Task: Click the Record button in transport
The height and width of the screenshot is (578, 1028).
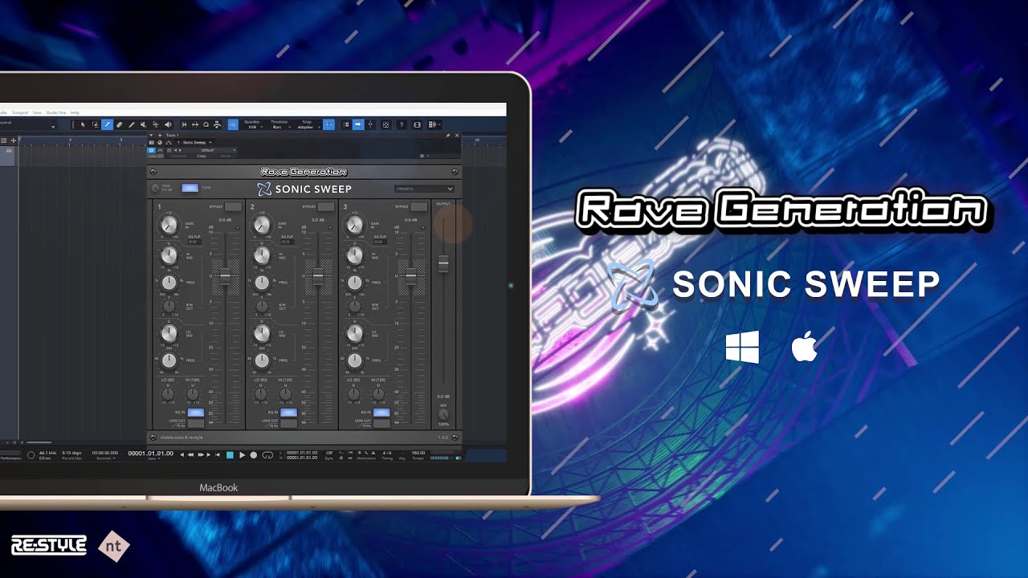Action: pos(253,455)
